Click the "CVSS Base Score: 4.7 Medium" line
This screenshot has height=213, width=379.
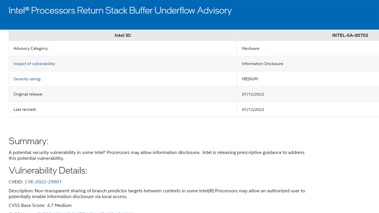point(40,205)
